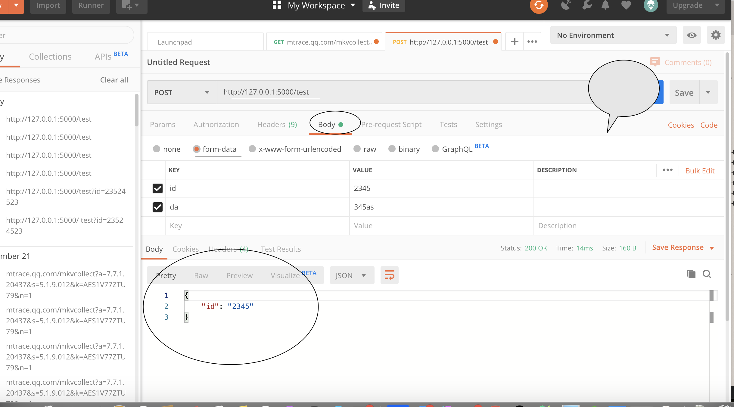Click the Bulk Edit link
Screen dimensions: 734x407
[x=700, y=171]
